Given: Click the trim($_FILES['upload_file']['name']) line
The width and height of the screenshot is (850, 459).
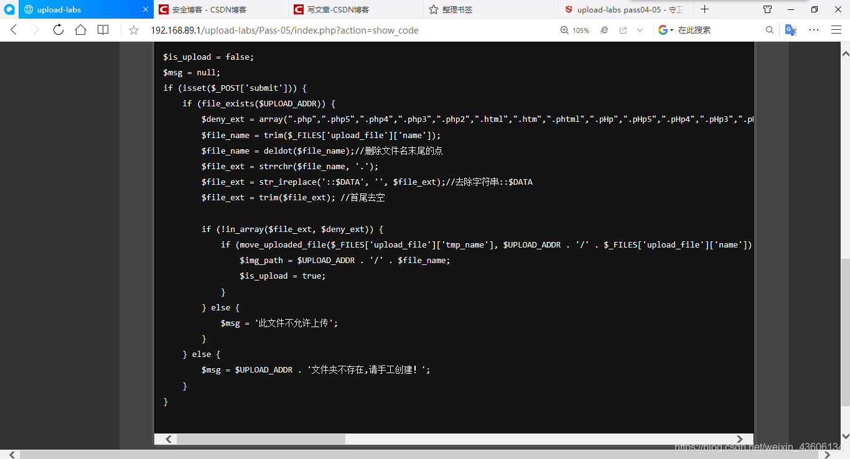Looking at the screenshot, I should 321,135.
